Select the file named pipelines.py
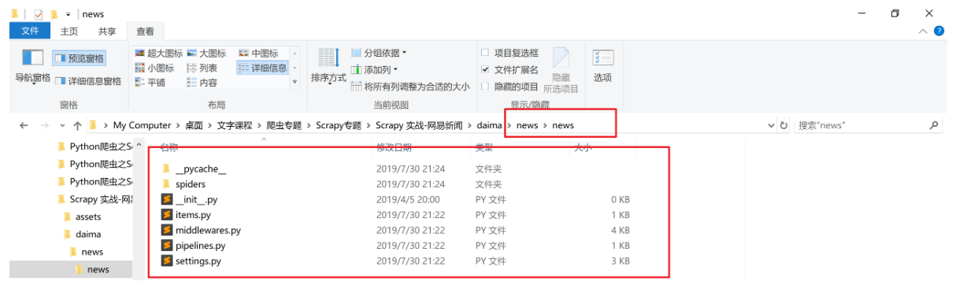 [201, 246]
